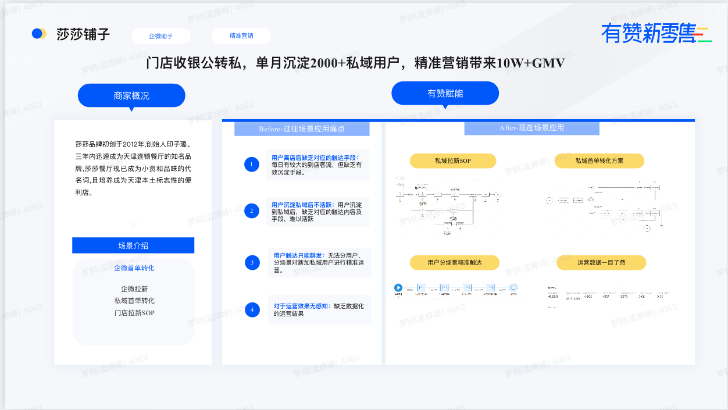Viewport: 728px width, 410px height.
Task: Click the 私域首单转化方案 yellow label
Action: [599, 161]
